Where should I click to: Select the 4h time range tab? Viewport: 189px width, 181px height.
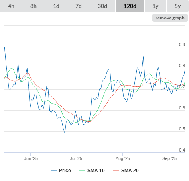click(11, 6)
